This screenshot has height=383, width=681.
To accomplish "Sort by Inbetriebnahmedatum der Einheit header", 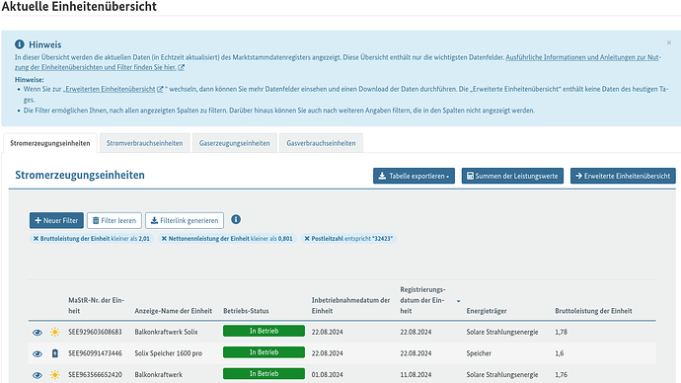I will [351, 305].
